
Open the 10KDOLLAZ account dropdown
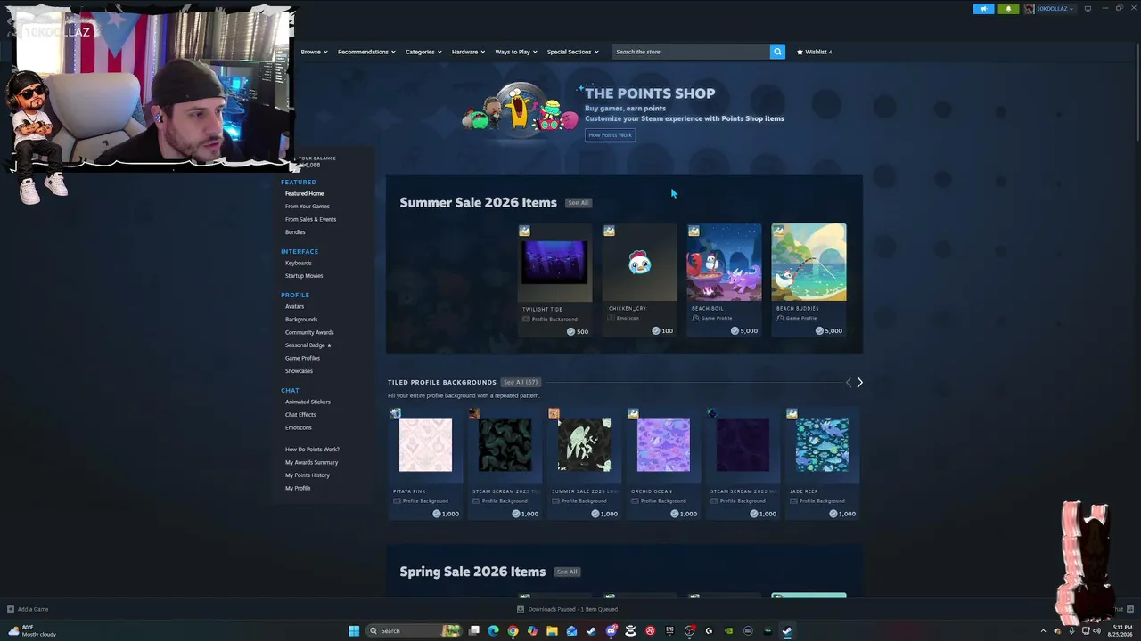pos(1049,9)
